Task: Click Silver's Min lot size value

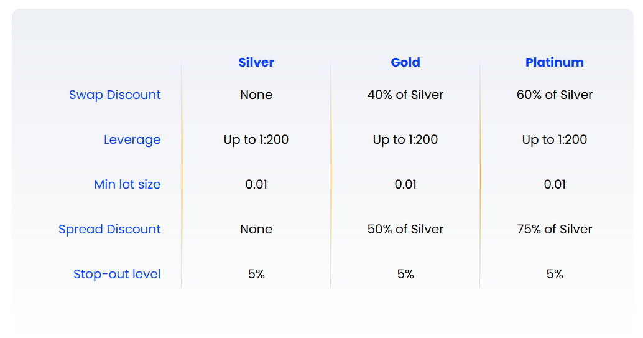Action: tap(256, 184)
